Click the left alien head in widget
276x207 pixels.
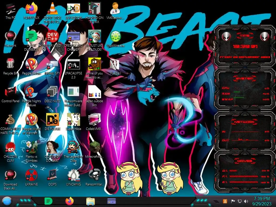tap(226, 36)
